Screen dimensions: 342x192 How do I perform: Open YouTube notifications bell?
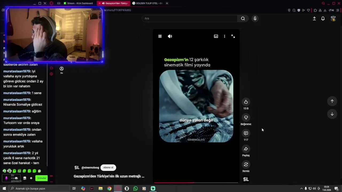[x=323, y=18]
